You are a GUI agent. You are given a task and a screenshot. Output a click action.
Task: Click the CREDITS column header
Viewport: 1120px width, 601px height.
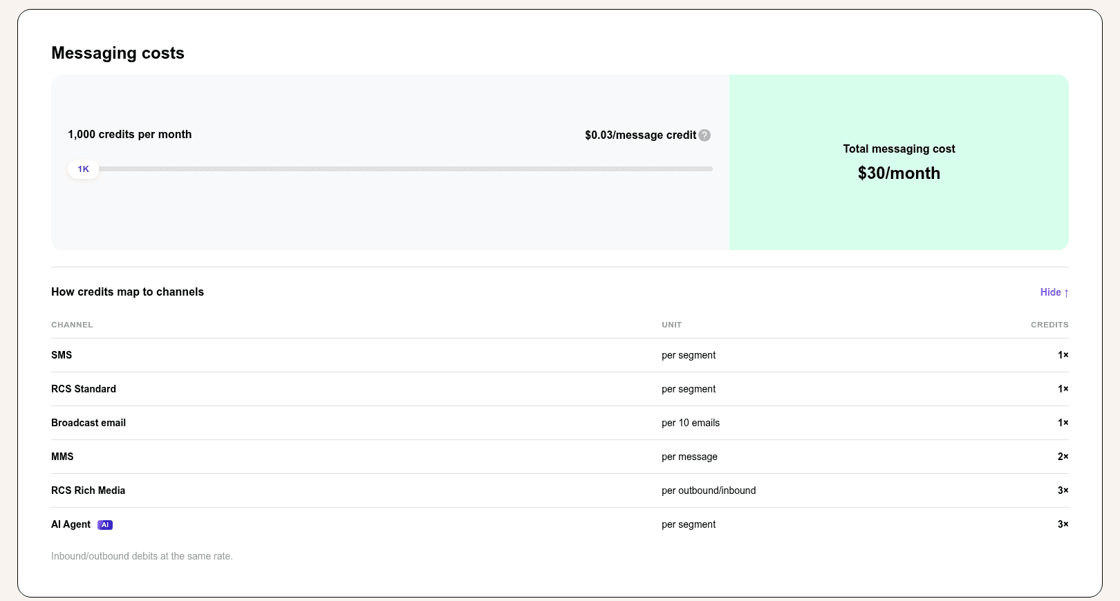1049,325
